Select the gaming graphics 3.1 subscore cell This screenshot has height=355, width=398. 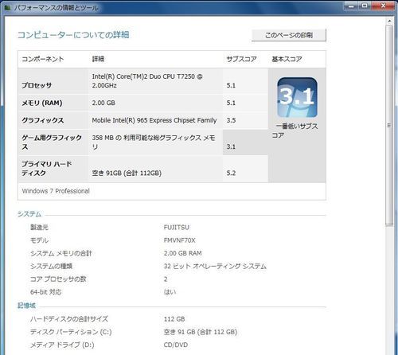pos(245,142)
